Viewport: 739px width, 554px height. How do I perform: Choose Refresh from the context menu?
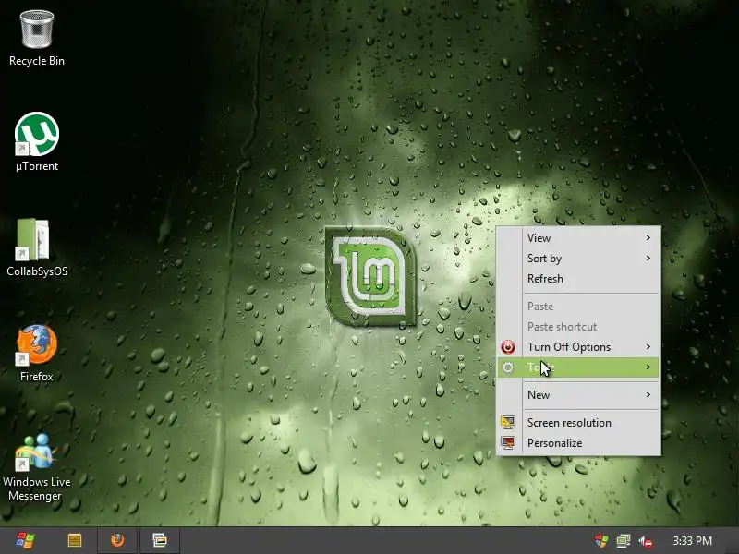tap(579, 279)
